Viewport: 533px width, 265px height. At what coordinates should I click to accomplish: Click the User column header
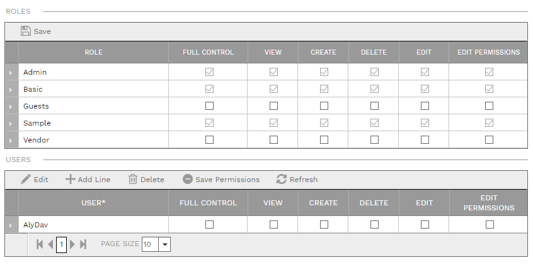[93, 203]
